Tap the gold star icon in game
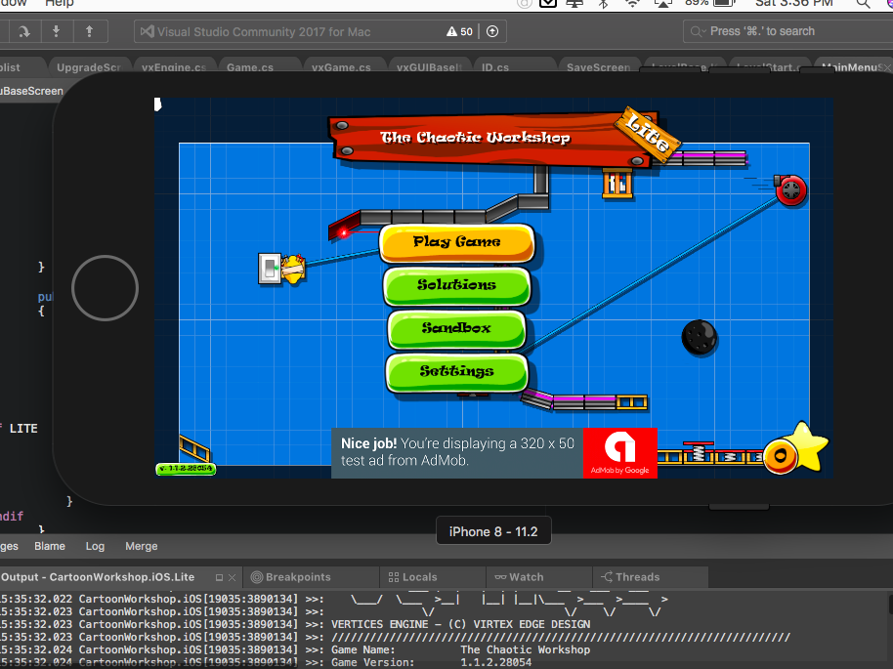This screenshot has width=893, height=669. point(805,447)
